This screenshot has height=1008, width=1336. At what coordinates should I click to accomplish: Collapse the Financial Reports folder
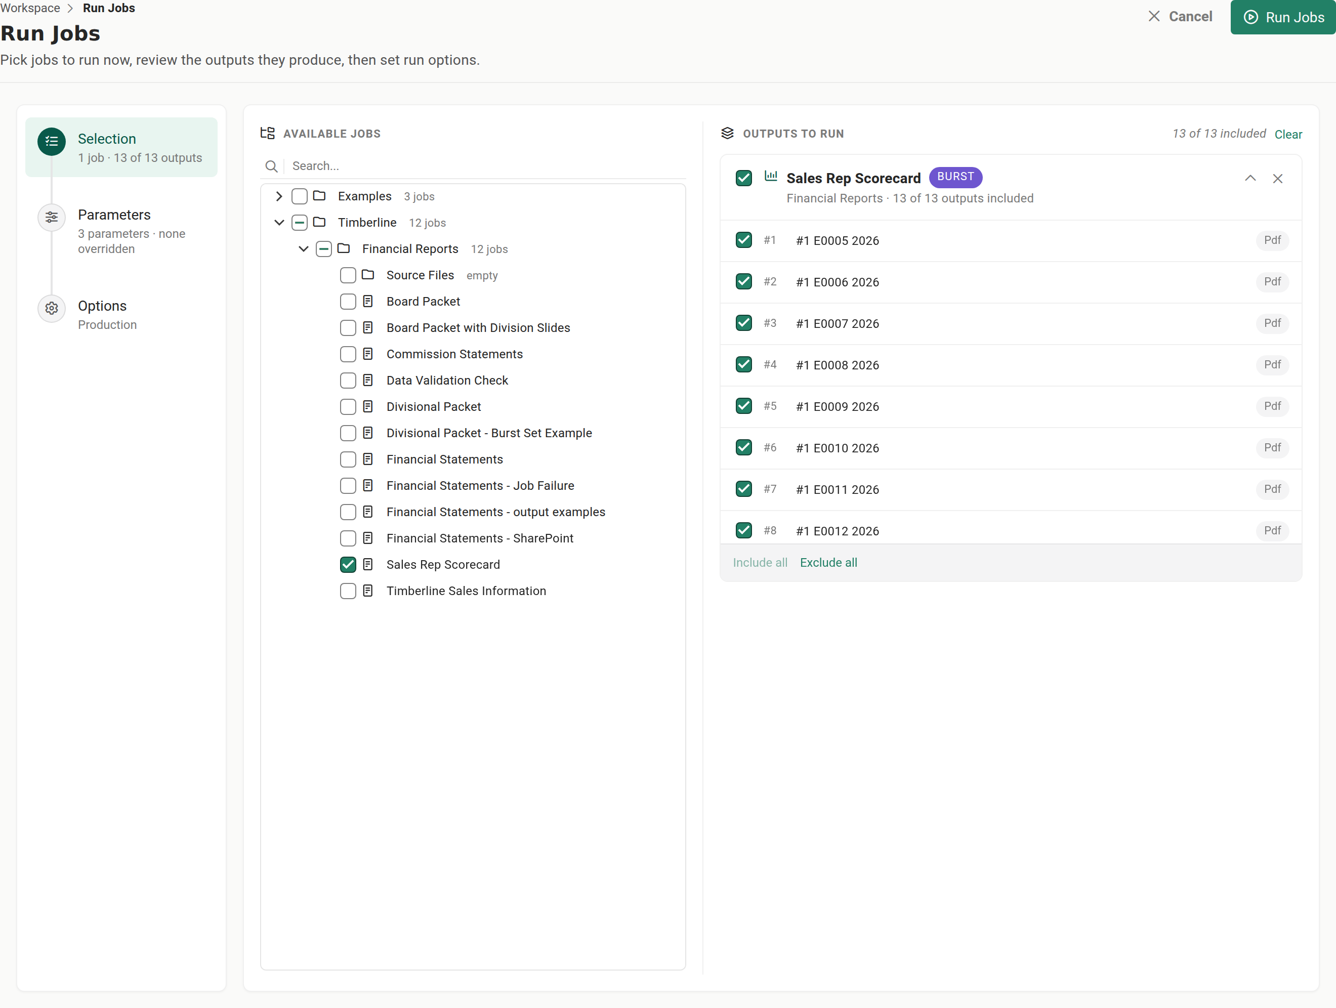[x=303, y=249]
